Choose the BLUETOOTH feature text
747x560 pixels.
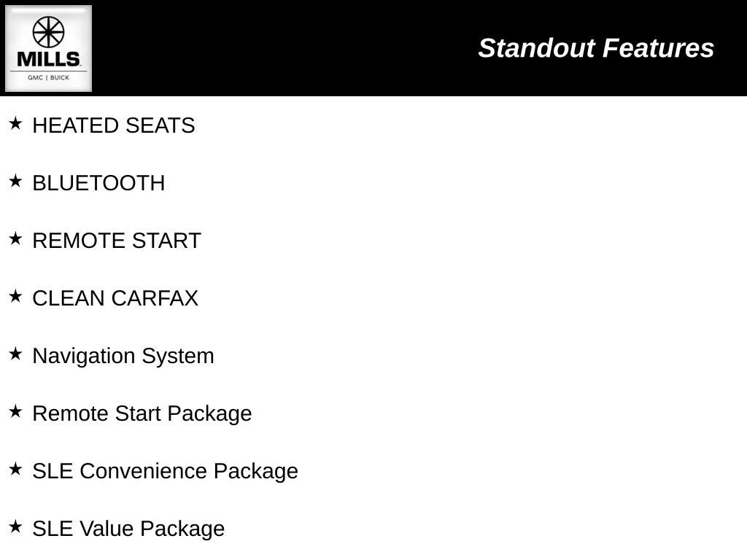click(x=98, y=183)
